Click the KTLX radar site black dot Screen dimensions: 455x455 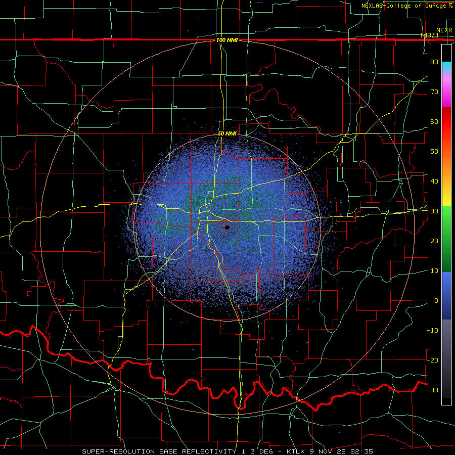coord(227,227)
